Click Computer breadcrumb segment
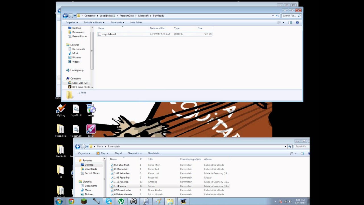The width and height of the screenshot is (364, 205). click(x=90, y=16)
